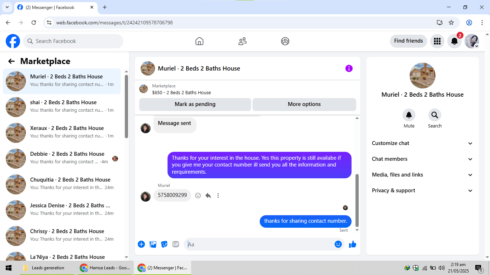The width and height of the screenshot is (490, 275).
Task: Open Jessica Denise conversation in chat list
Action: (62, 210)
